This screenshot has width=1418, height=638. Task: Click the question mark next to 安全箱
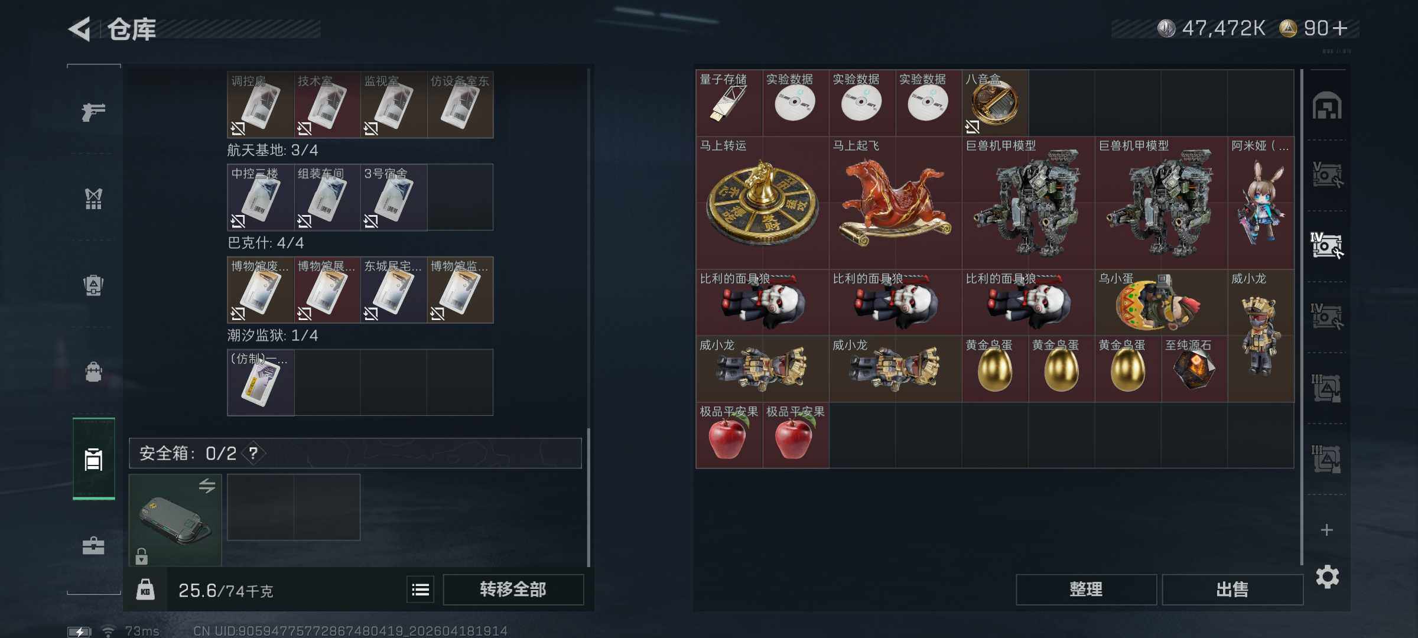coord(253,453)
